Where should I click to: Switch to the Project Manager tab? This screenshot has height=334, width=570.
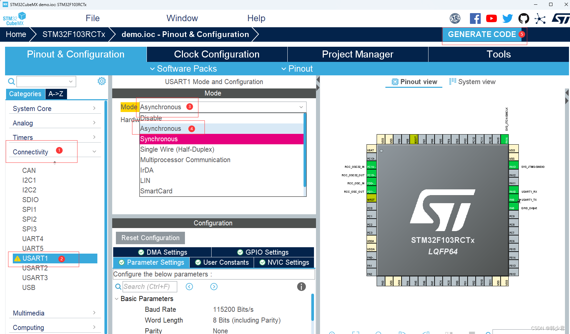358,54
